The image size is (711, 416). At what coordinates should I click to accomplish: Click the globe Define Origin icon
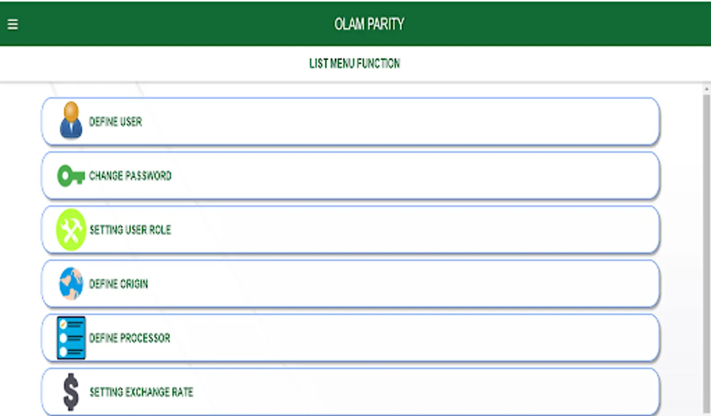pyautogui.click(x=71, y=283)
